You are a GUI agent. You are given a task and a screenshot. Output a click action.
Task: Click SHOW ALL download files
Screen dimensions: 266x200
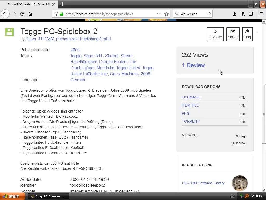(x=190, y=135)
